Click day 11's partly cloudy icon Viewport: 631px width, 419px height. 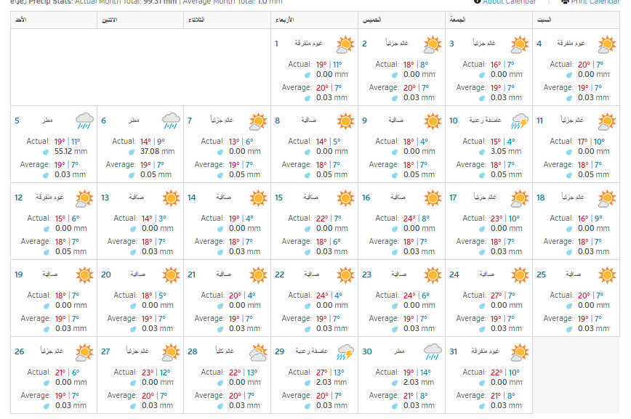pyautogui.click(x=607, y=121)
